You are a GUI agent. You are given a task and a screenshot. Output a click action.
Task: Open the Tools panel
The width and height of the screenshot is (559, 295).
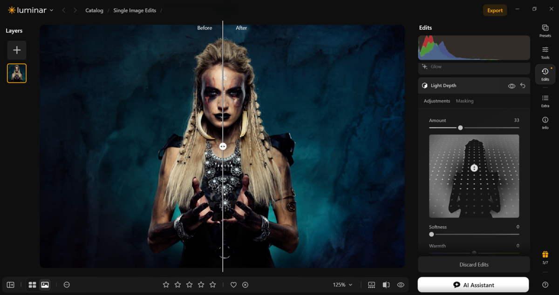pos(545,53)
